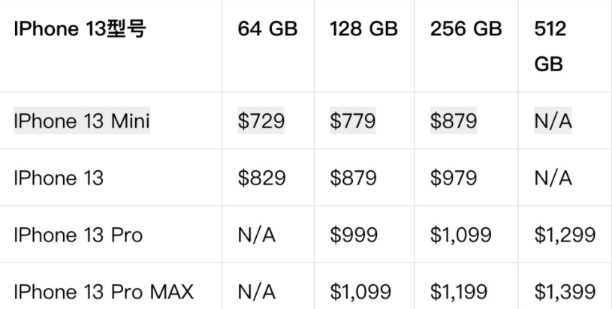Click the $729 price cell
The width and height of the screenshot is (612, 309).
[x=261, y=121]
